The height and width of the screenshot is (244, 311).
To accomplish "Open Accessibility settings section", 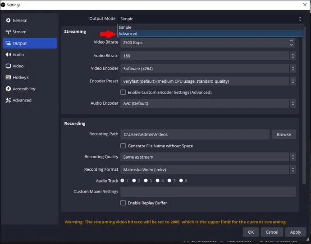I will 30,89.
